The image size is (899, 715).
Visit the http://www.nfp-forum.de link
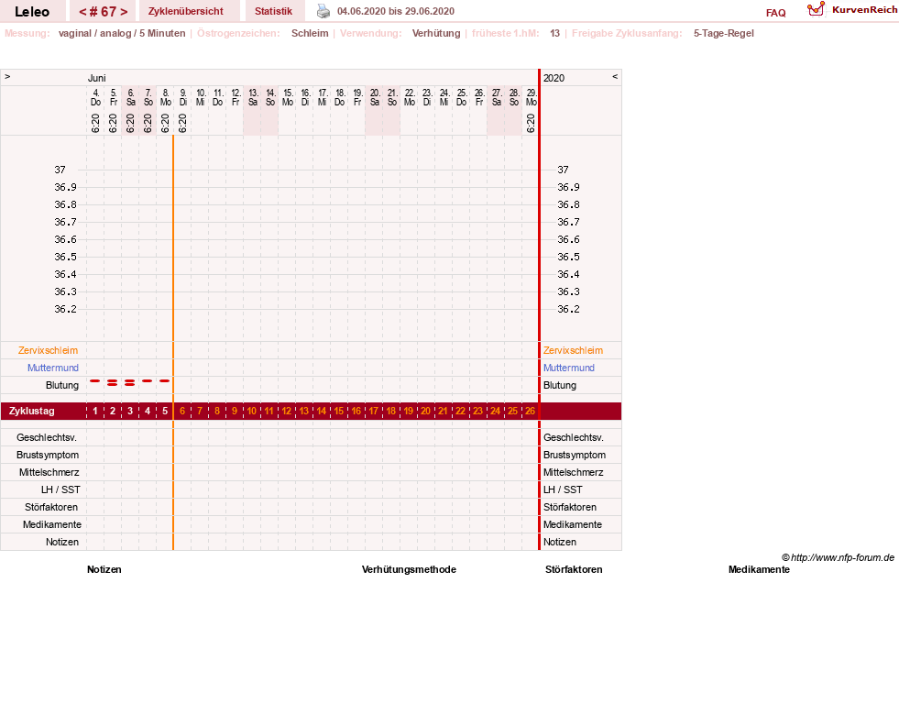click(x=843, y=557)
